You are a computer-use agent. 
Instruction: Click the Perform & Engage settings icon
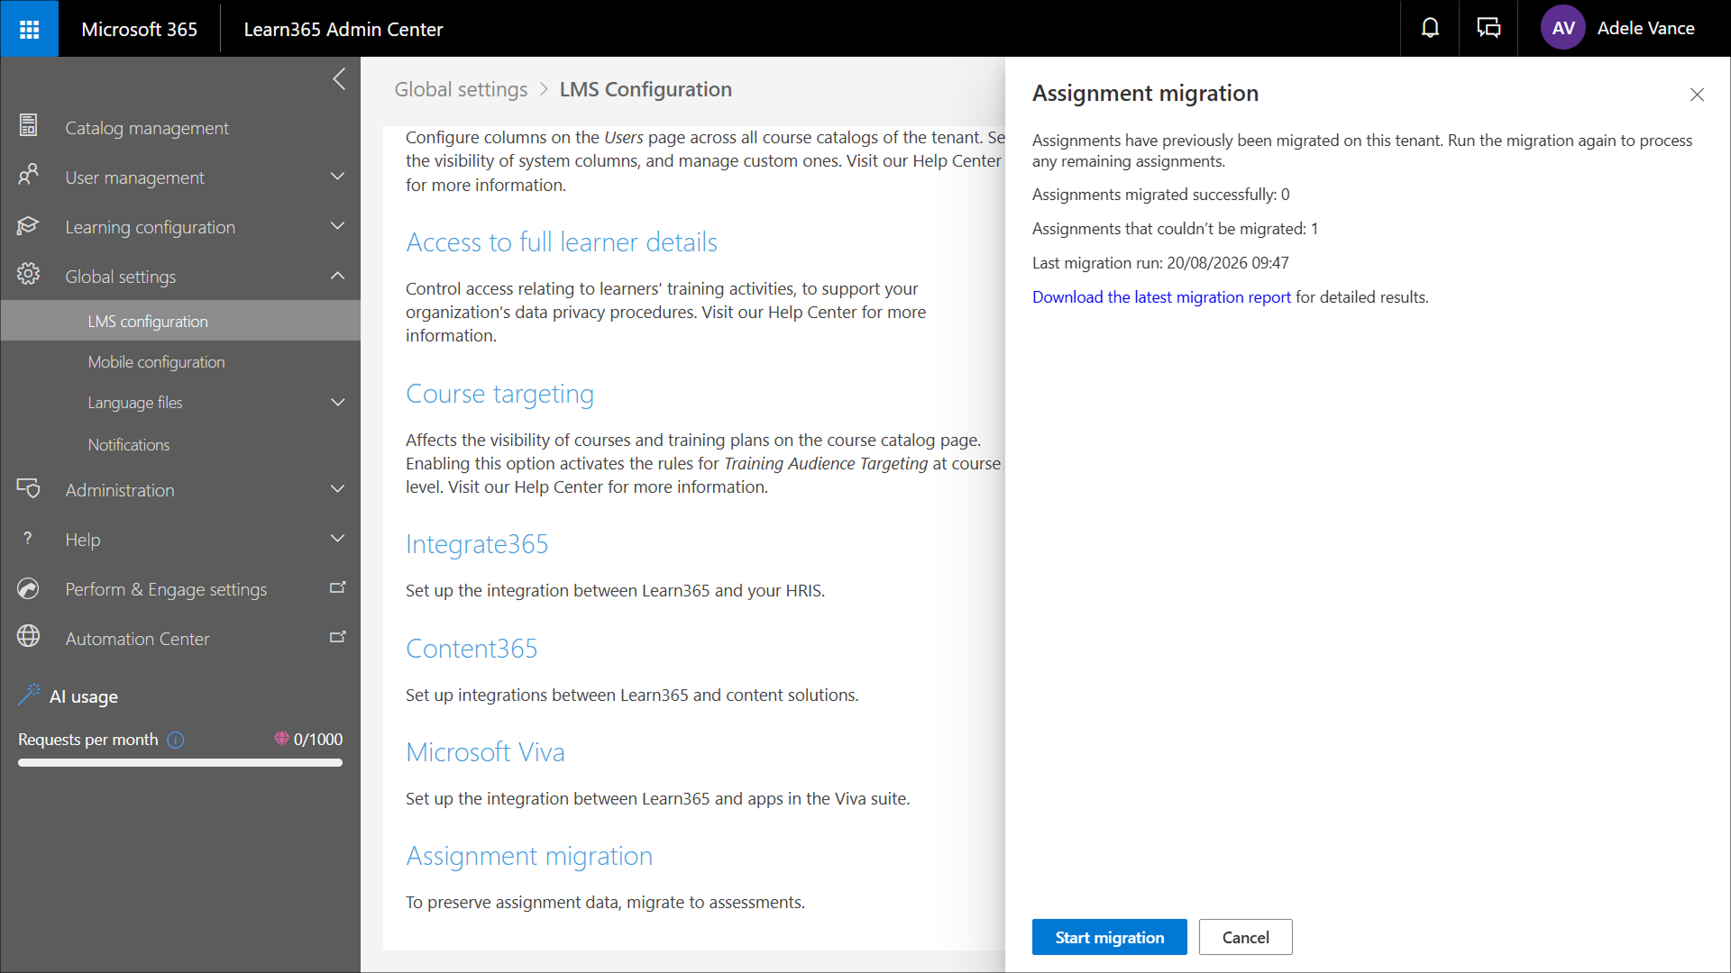[x=28, y=588]
